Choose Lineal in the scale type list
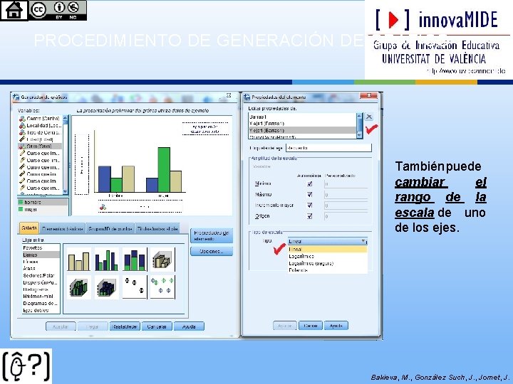 (328, 249)
